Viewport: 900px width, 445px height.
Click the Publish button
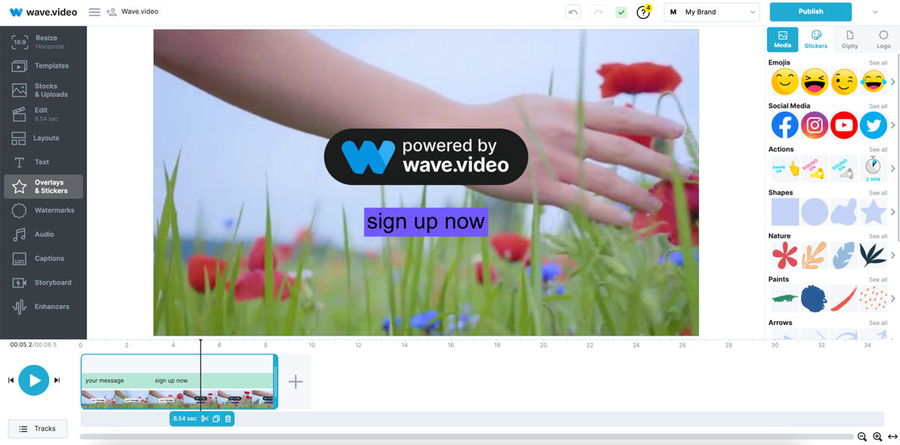click(810, 12)
